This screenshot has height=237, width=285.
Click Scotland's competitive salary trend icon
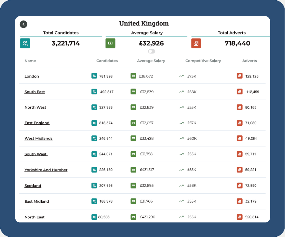(181, 186)
